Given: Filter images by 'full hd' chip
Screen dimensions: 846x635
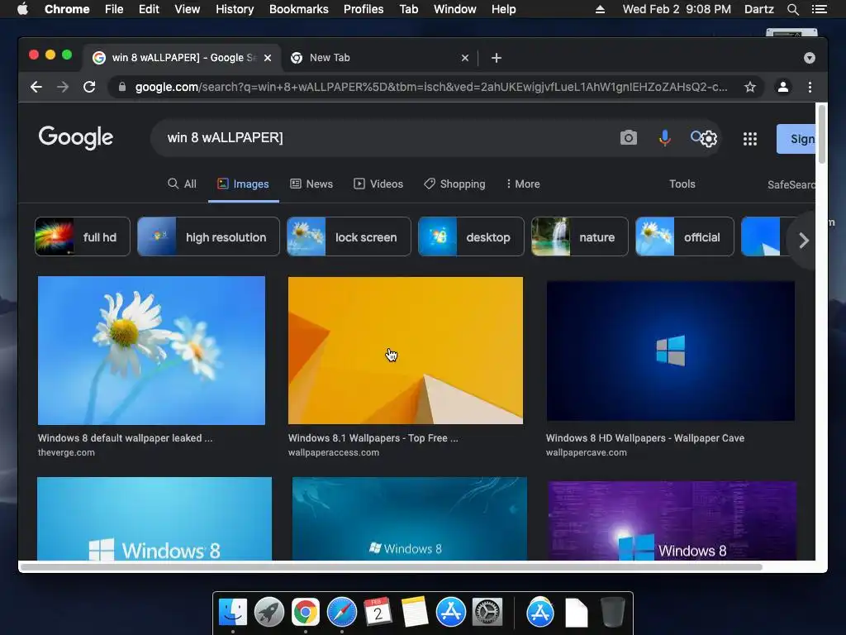Looking at the screenshot, I should point(83,236).
